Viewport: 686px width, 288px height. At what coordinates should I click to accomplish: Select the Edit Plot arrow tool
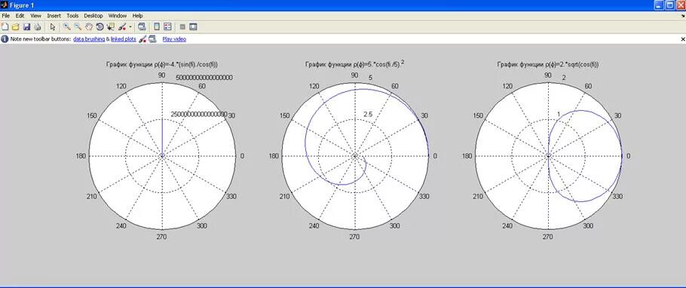click(x=53, y=26)
